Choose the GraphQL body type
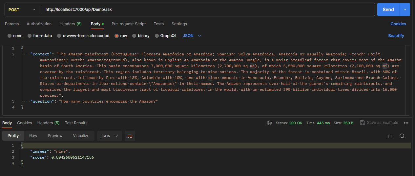The width and height of the screenshot is (415, 176). [x=166, y=36]
